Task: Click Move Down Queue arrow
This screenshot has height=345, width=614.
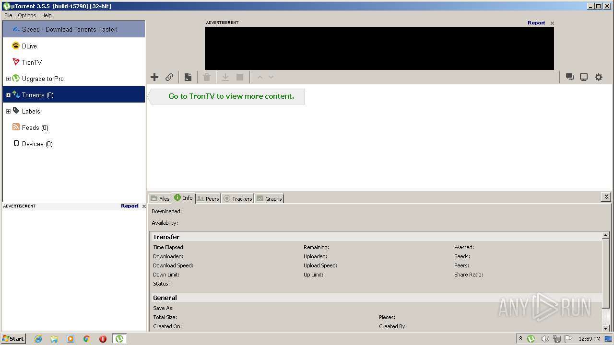Action: [271, 77]
